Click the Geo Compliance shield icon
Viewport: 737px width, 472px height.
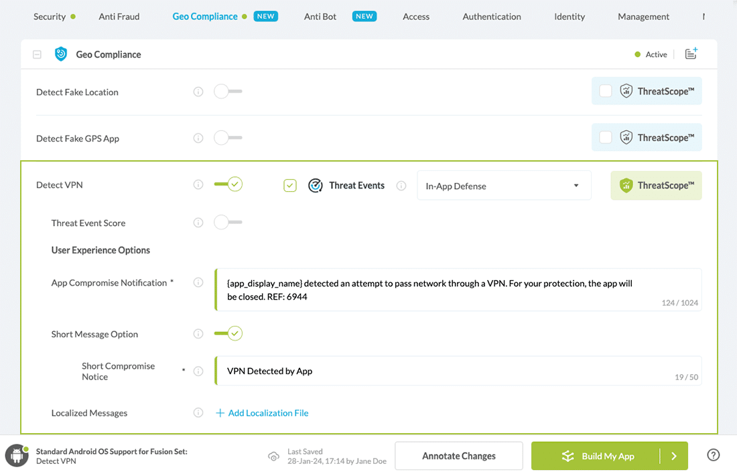point(61,54)
